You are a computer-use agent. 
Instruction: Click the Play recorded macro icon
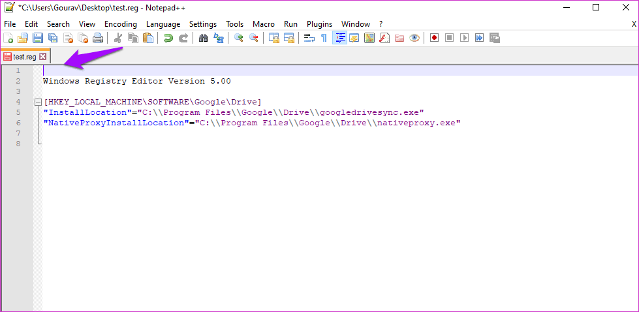coord(465,38)
